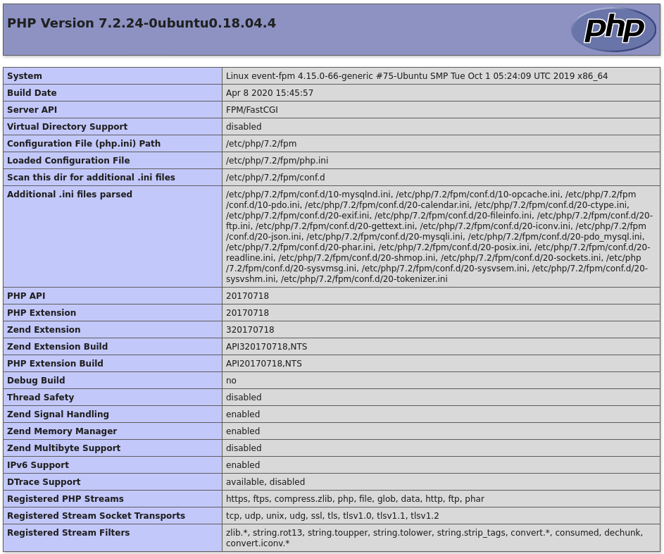Viewport: 664px width, 554px height.
Task: Click the disabled value for Zend Multibyte Support
Action: tap(244, 448)
